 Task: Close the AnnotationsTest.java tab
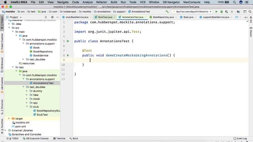[145, 17]
